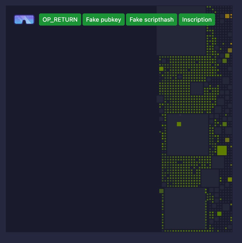
Task: Click the green square on the grid's left edge
Action: (x=161, y=69)
